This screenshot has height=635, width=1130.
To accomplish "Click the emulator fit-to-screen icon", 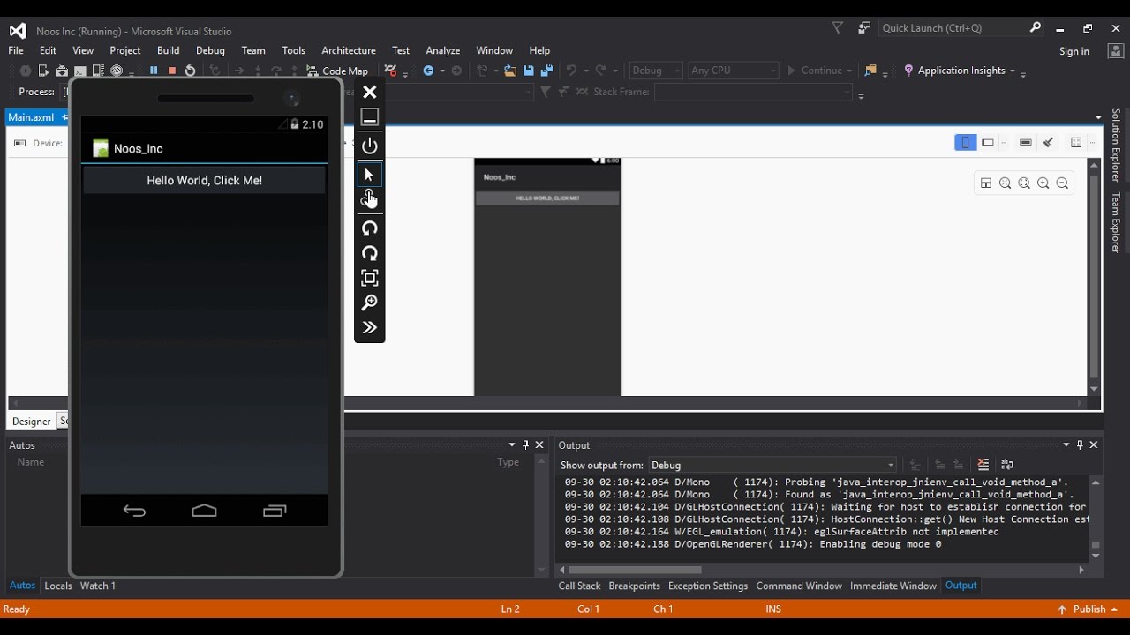I will pyautogui.click(x=370, y=278).
